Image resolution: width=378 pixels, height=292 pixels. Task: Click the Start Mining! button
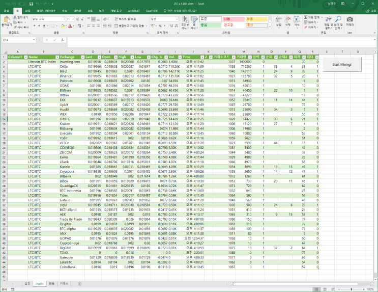point(342,65)
